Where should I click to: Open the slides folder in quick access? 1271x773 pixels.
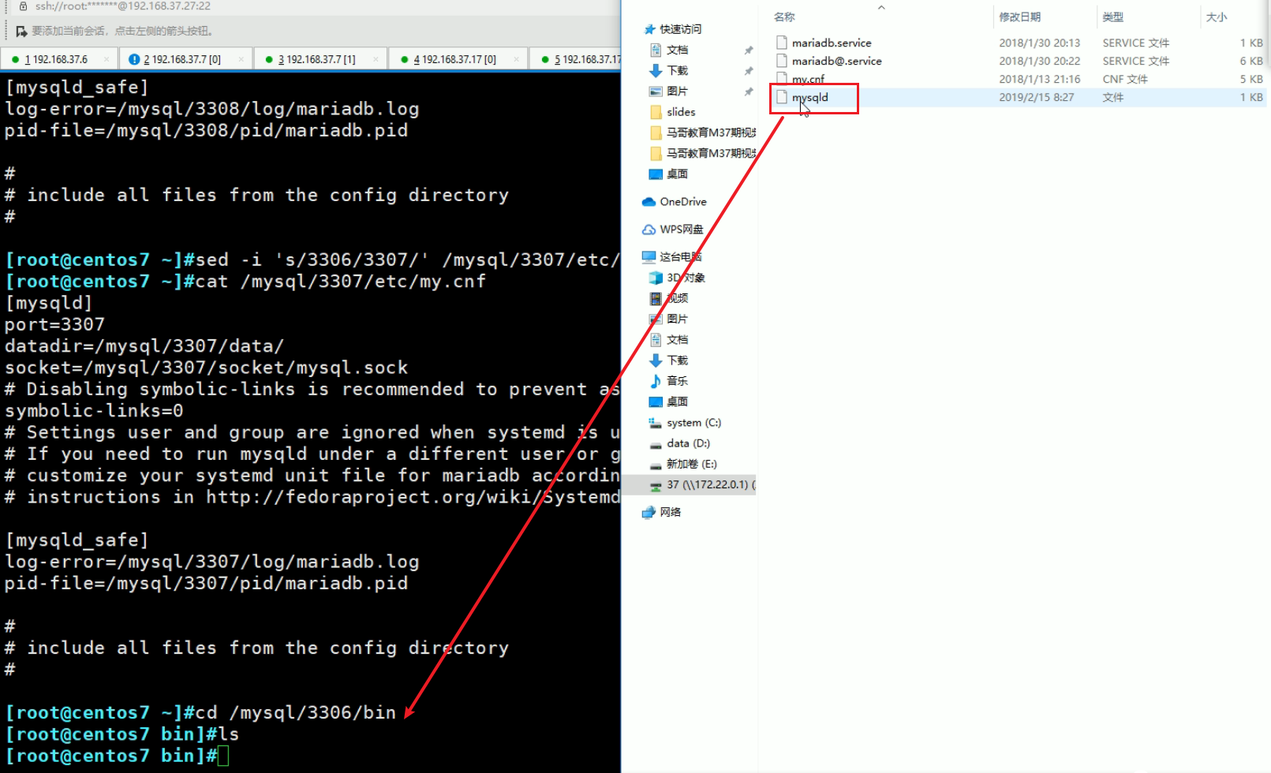pos(680,112)
